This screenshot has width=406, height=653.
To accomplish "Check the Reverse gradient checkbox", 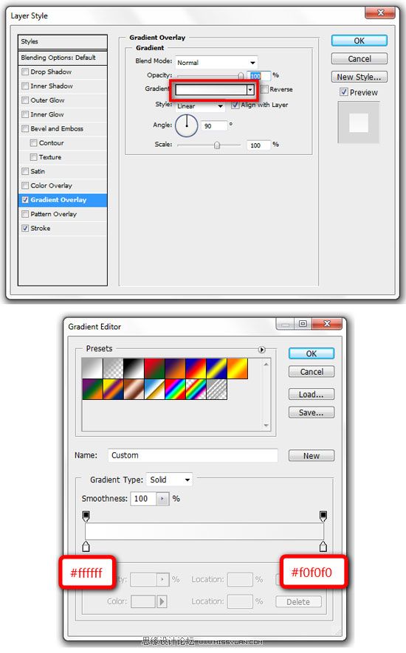I will coord(264,89).
